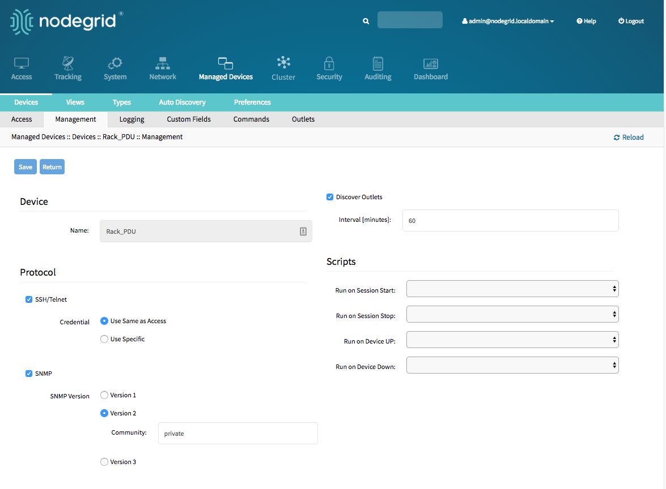The image size is (666, 489).
Task: Open the Run on Session Start dropdown
Action: (x=512, y=289)
